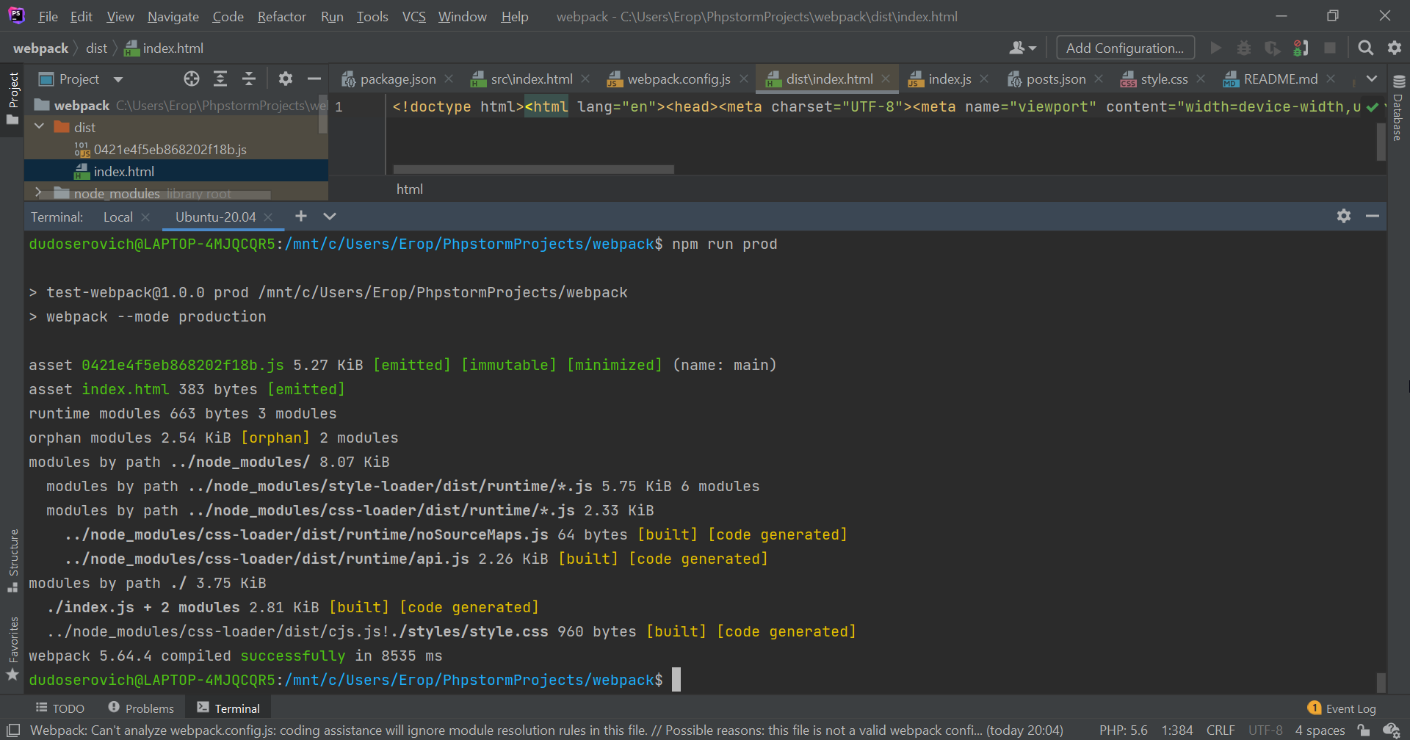Click the Locate/Select Opened File target icon
The width and height of the screenshot is (1410, 740).
[192, 79]
